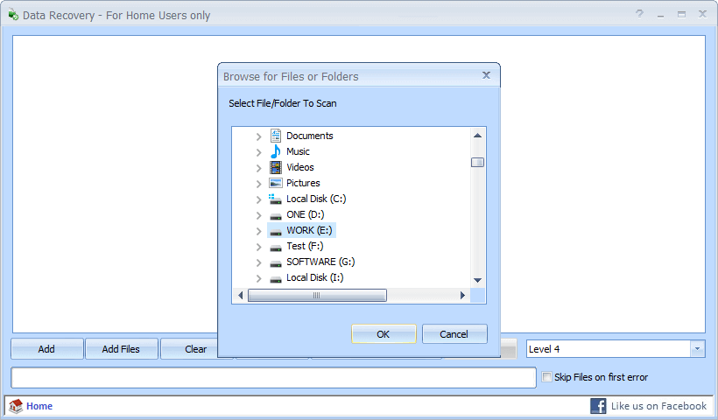Image resolution: width=718 pixels, height=420 pixels.
Task: Expand the WORK (E:) drive node
Action: (x=258, y=231)
